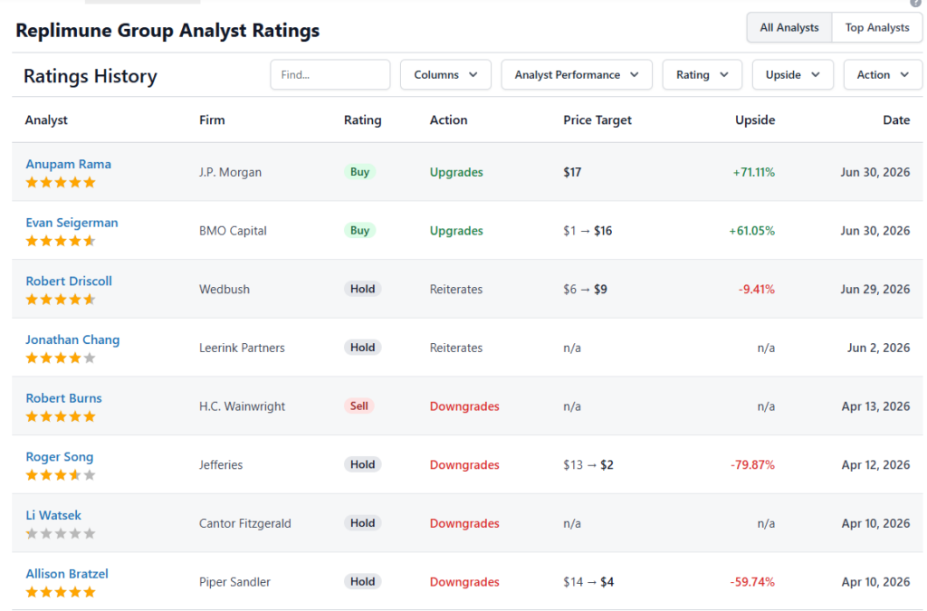Open the Columns dropdown
This screenshot has width=927, height=611.
[445, 74]
